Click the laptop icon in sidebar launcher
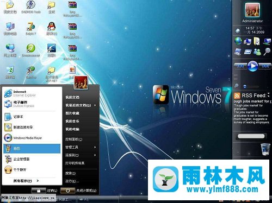The height and width of the screenshot is (203, 272). pyautogui.click(x=238, y=52)
